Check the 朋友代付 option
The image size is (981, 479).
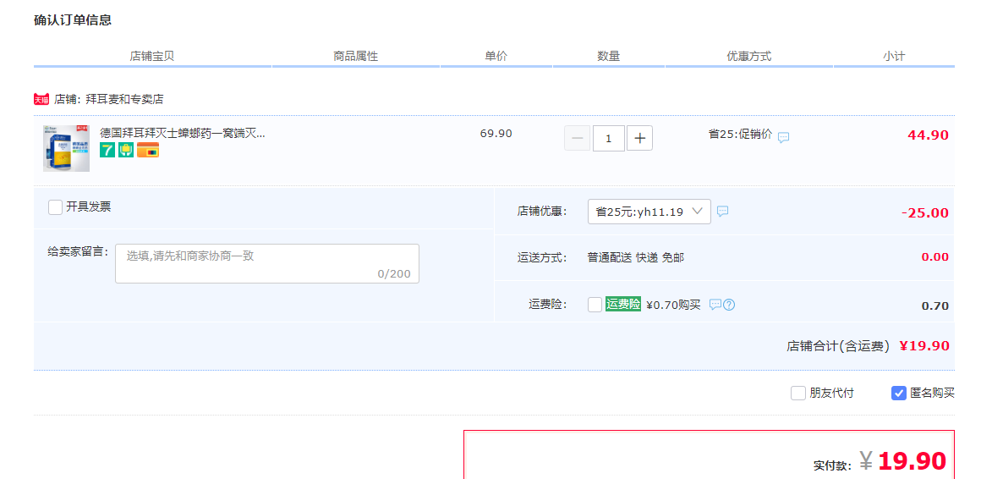[x=797, y=394]
